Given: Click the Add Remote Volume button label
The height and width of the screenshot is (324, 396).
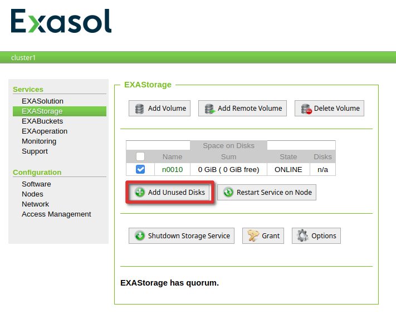Looking at the screenshot, I should click(x=250, y=108).
